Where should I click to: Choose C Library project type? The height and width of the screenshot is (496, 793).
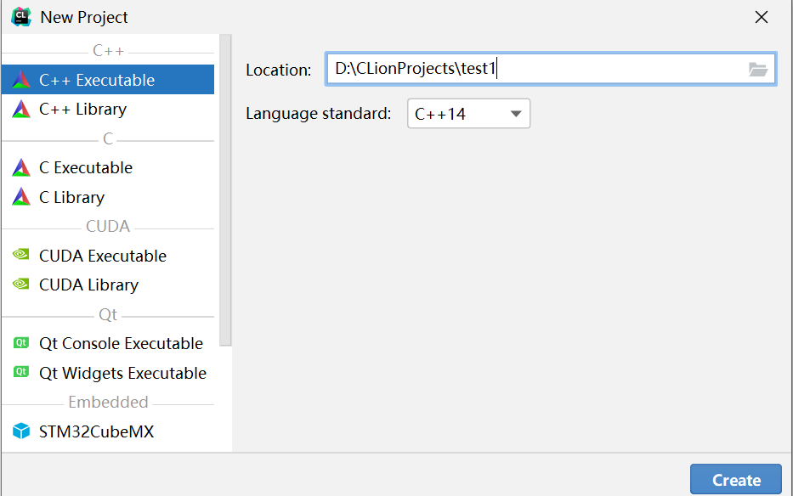pyautogui.click(x=108, y=197)
